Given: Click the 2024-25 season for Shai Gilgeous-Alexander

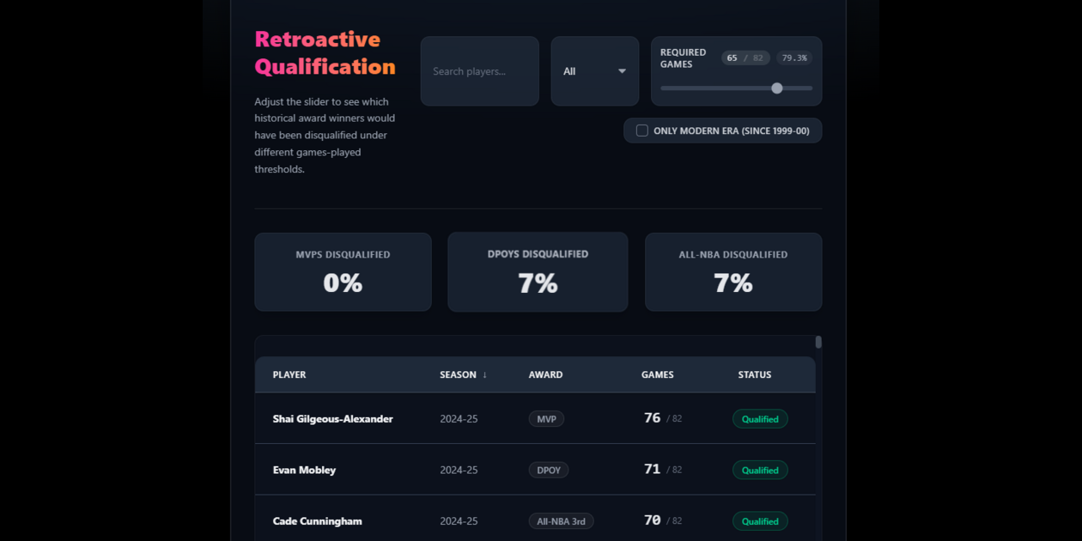Looking at the screenshot, I should pos(459,419).
